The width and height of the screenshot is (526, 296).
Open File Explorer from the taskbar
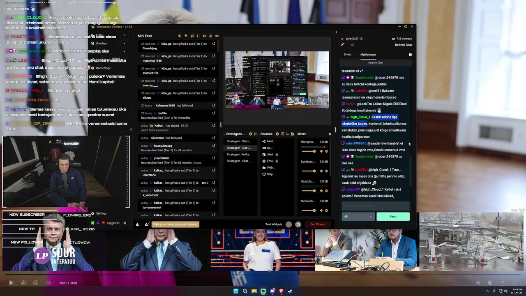[x=254, y=291]
